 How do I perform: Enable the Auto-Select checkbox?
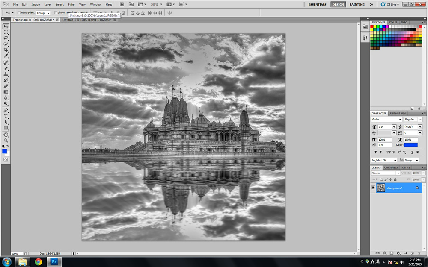(19, 13)
